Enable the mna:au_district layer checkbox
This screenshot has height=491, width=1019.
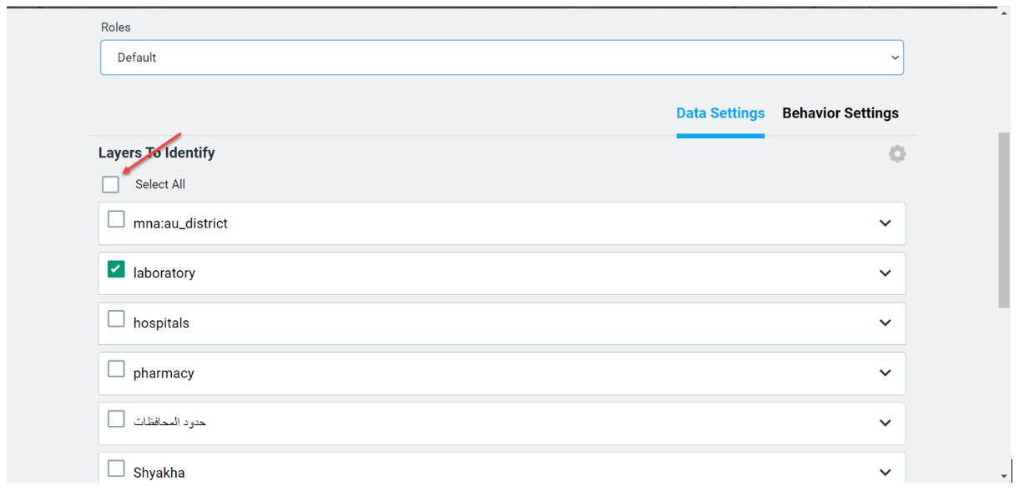(117, 220)
